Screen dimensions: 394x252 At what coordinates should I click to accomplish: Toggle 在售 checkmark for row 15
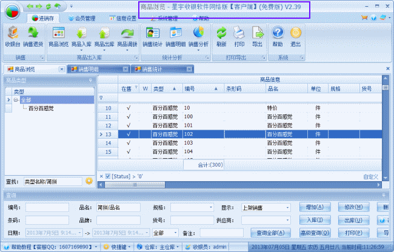click(129, 151)
